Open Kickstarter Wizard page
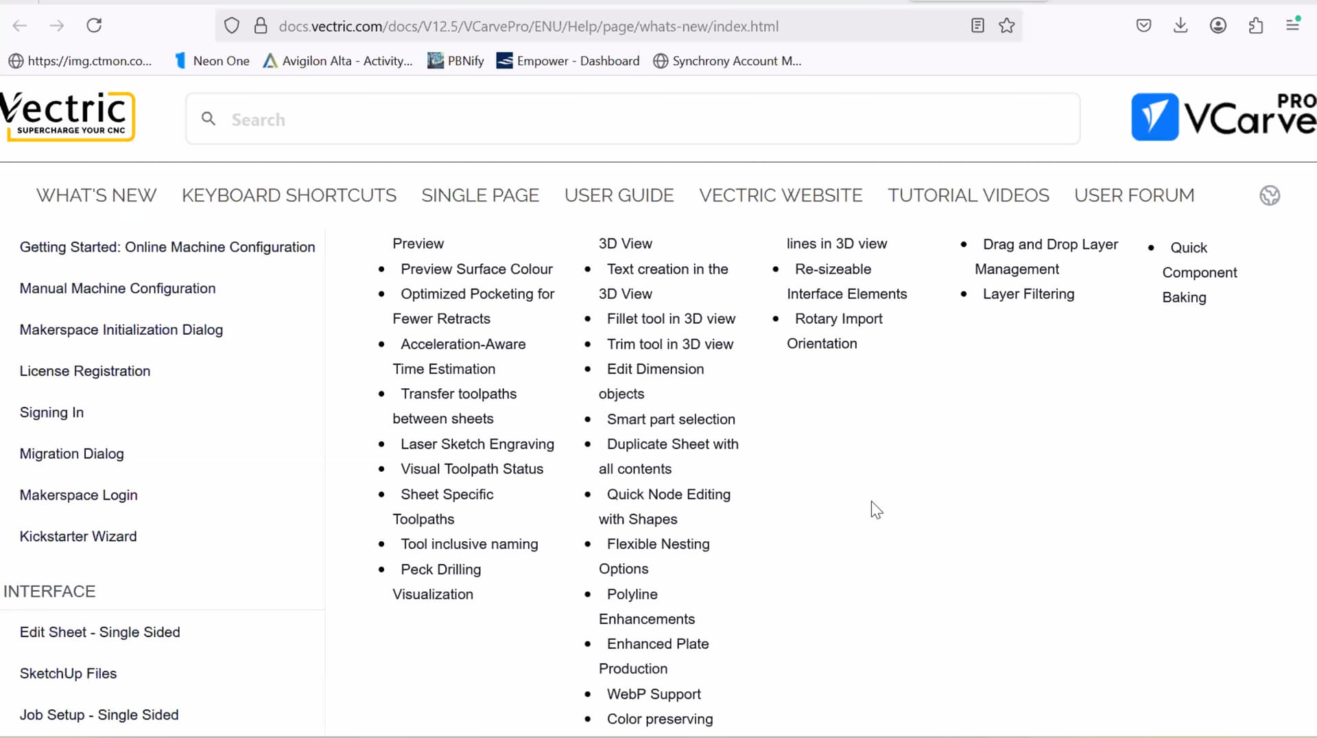Viewport: 1317px width, 738px height. 78,536
